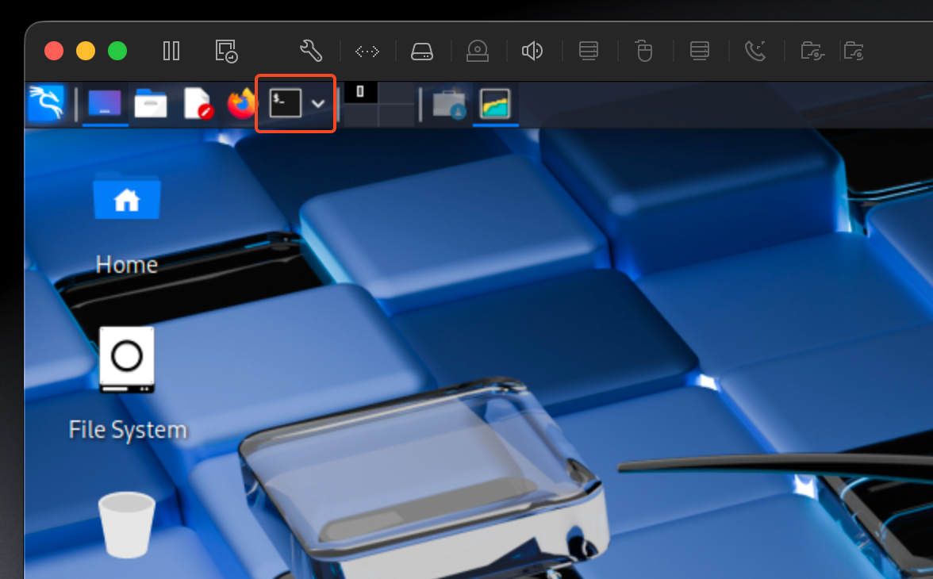Image resolution: width=933 pixels, height=579 pixels.
Task: Click the speaker icon in UTM toolbar
Action: click(x=532, y=52)
